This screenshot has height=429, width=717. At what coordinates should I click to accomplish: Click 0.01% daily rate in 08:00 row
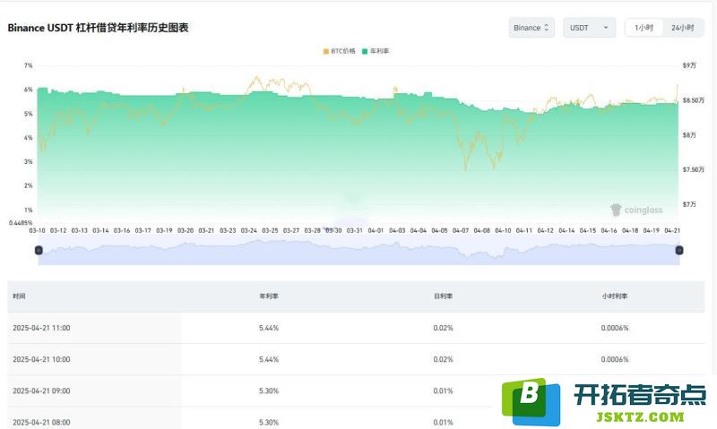[x=443, y=423]
